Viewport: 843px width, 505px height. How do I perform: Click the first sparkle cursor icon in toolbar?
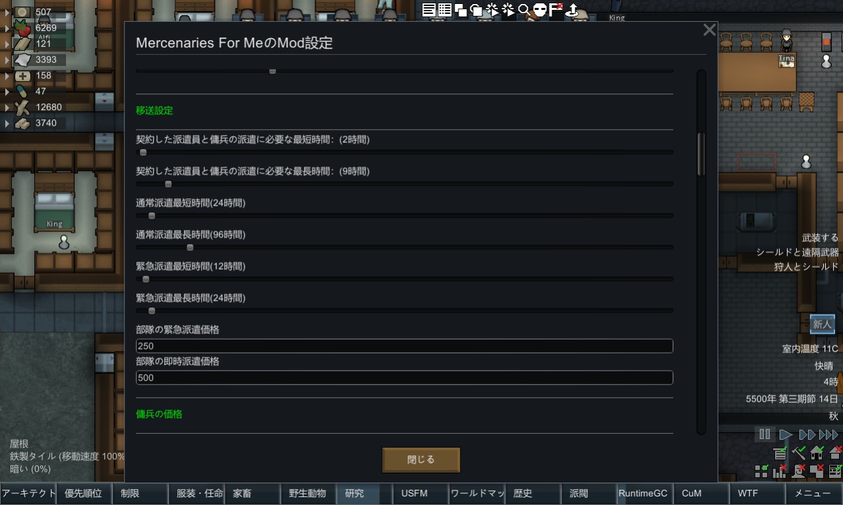(492, 9)
